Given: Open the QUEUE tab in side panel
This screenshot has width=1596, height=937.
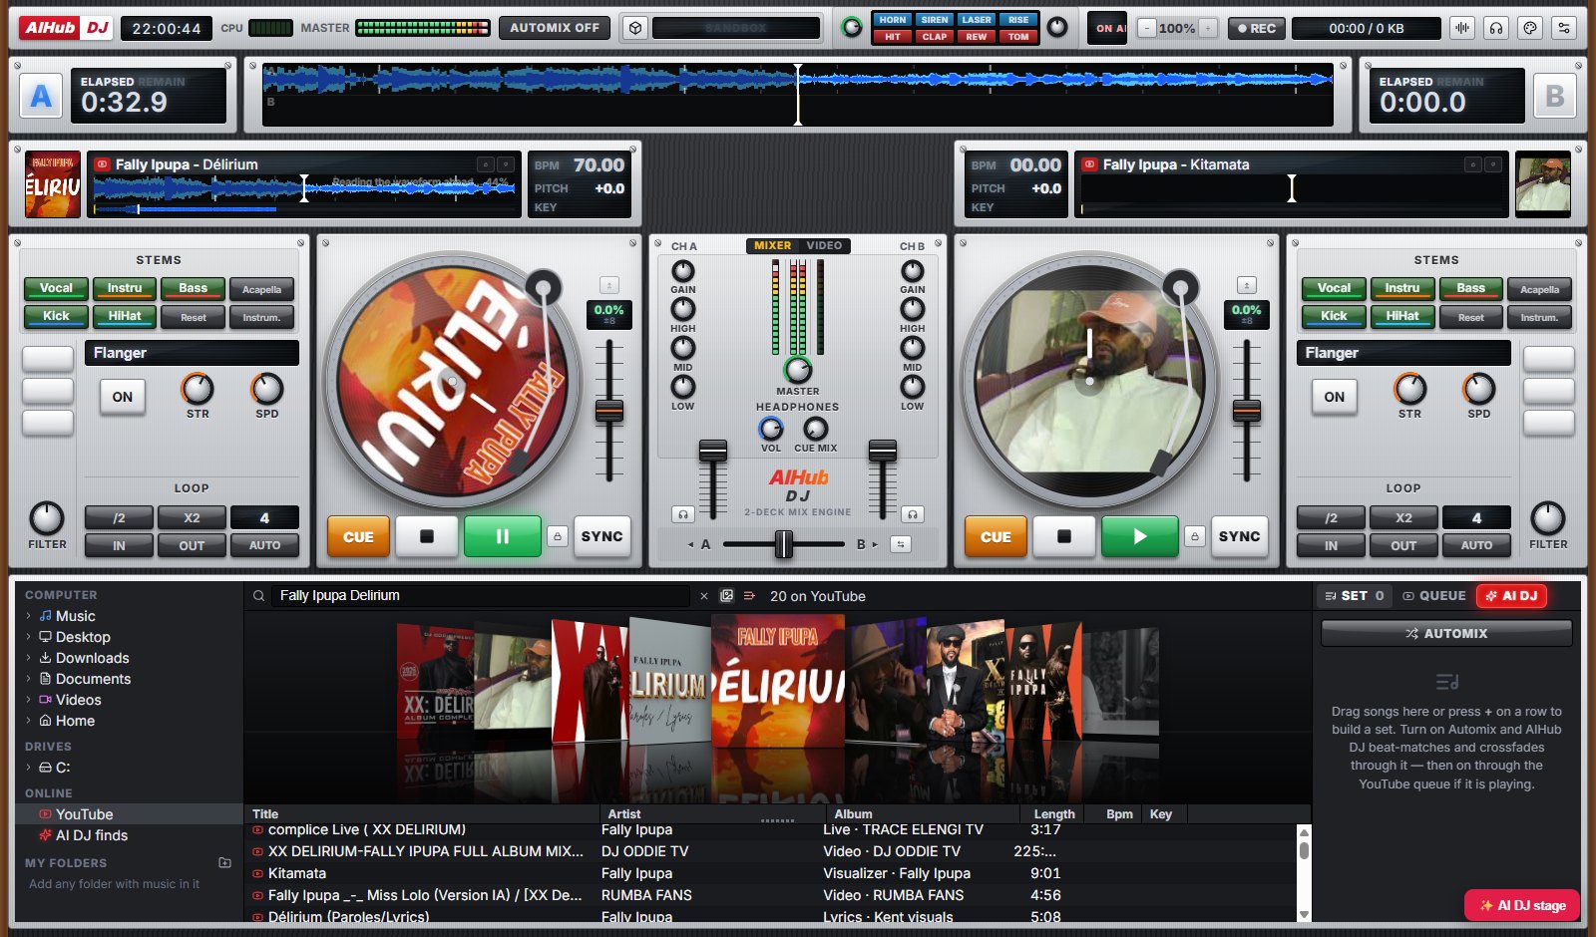Looking at the screenshot, I should [1434, 596].
